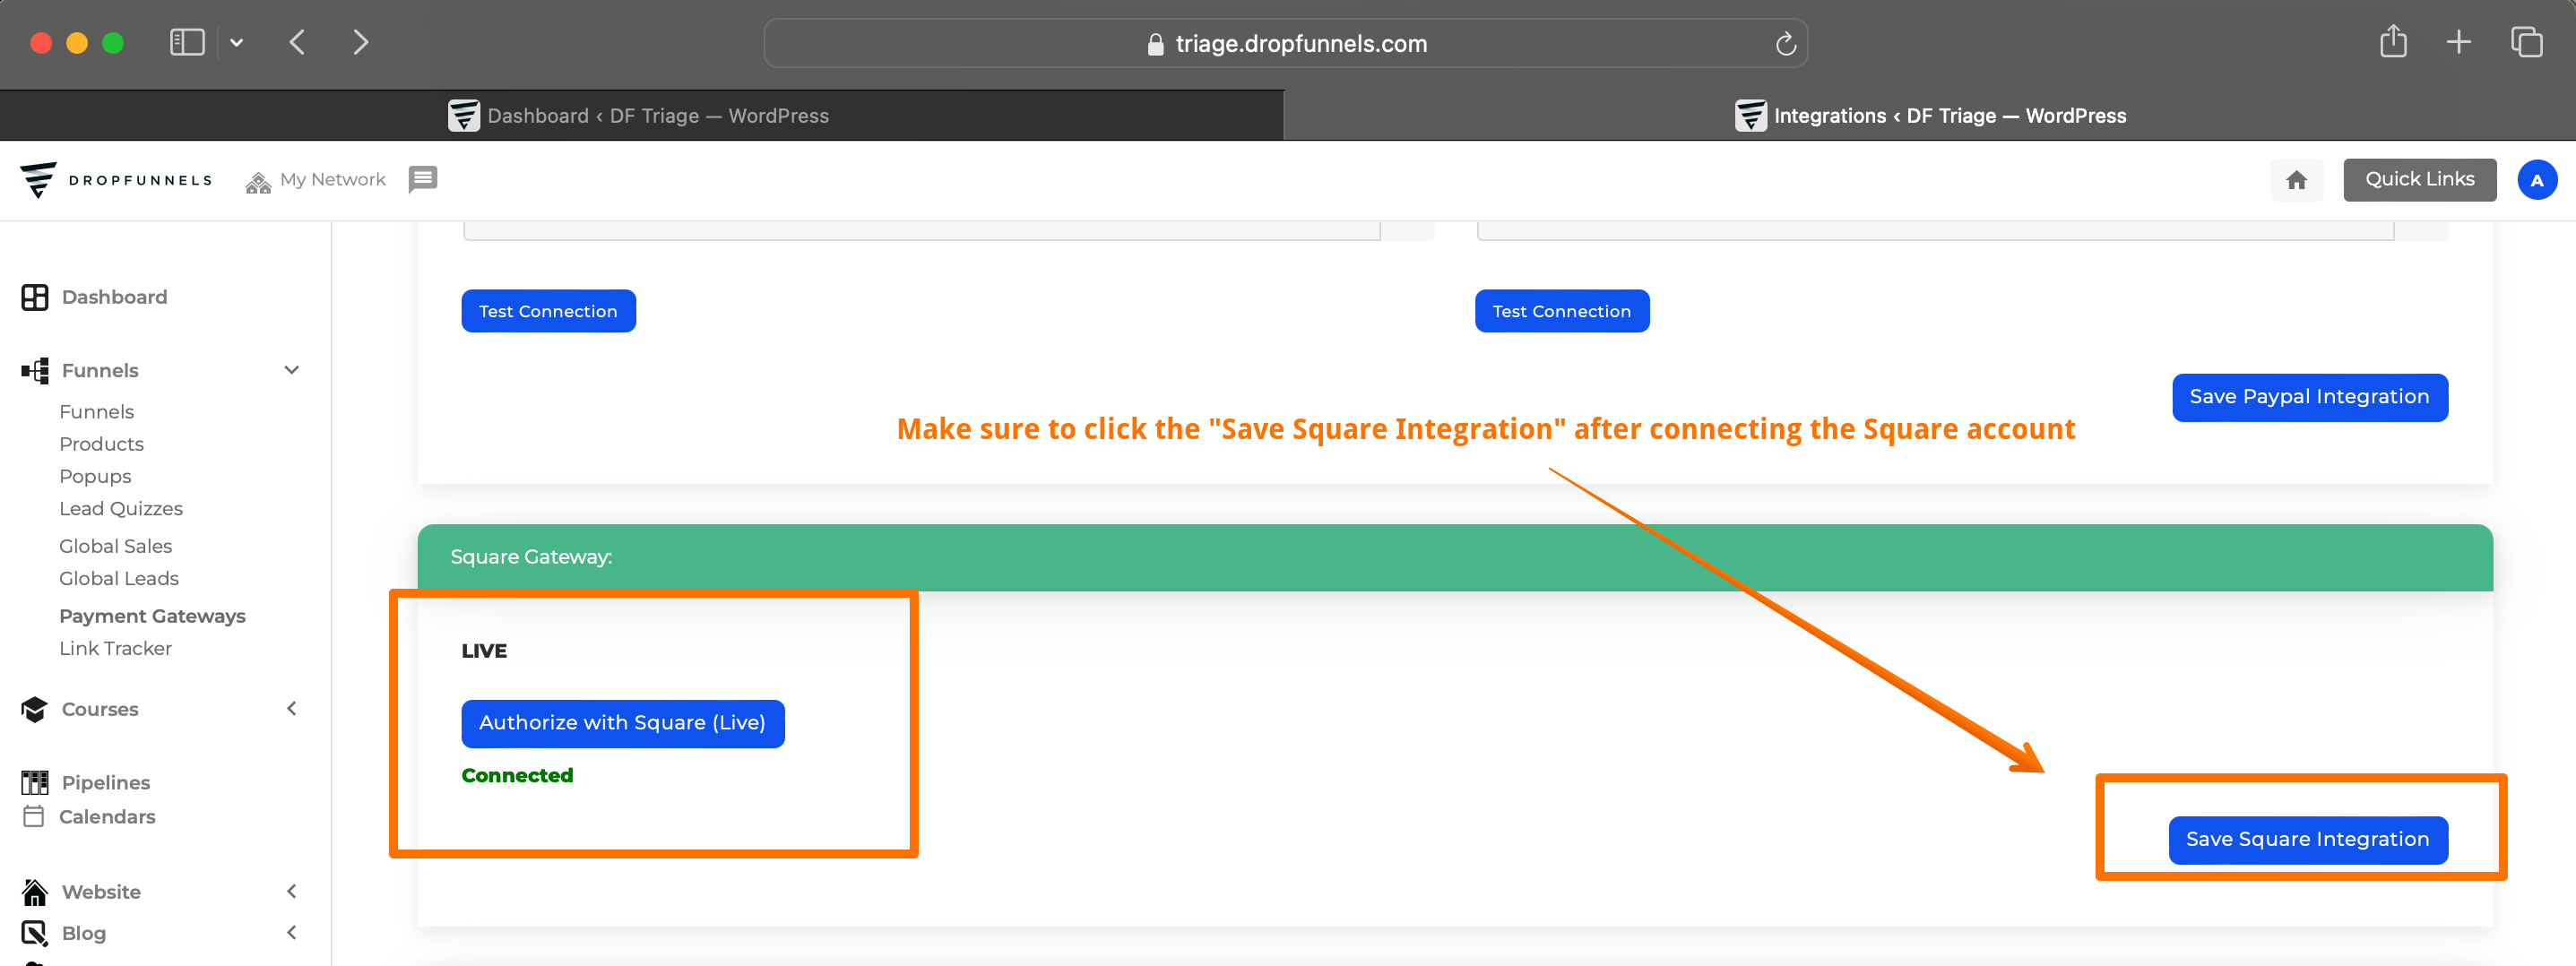Select the Integrations ‹ DF Triage tab
The height and width of the screenshot is (966, 2576).
click(x=1930, y=115)
